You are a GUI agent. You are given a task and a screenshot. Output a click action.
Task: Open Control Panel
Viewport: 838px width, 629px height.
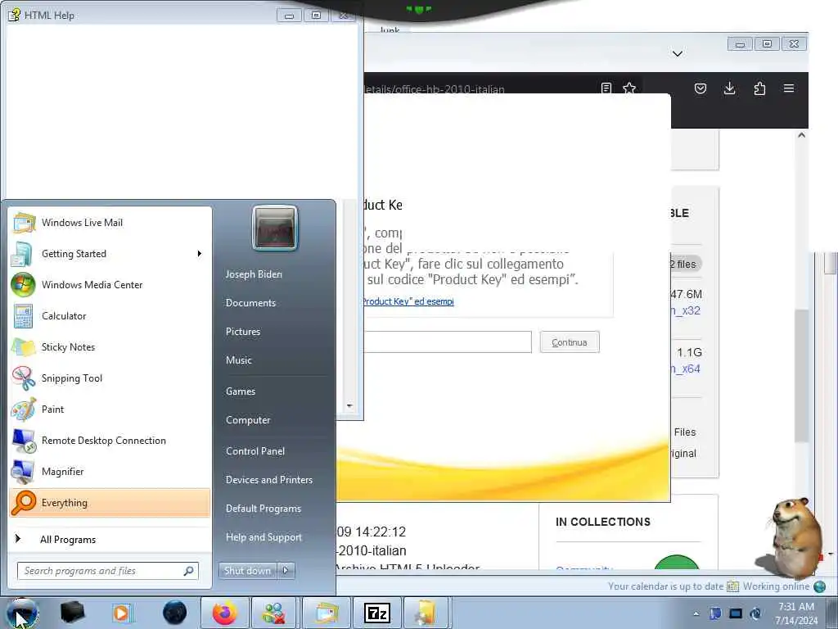coord(255,451)
